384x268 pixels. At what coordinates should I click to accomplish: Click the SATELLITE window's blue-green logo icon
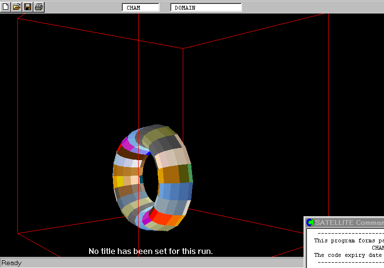[x=310, y=223]
